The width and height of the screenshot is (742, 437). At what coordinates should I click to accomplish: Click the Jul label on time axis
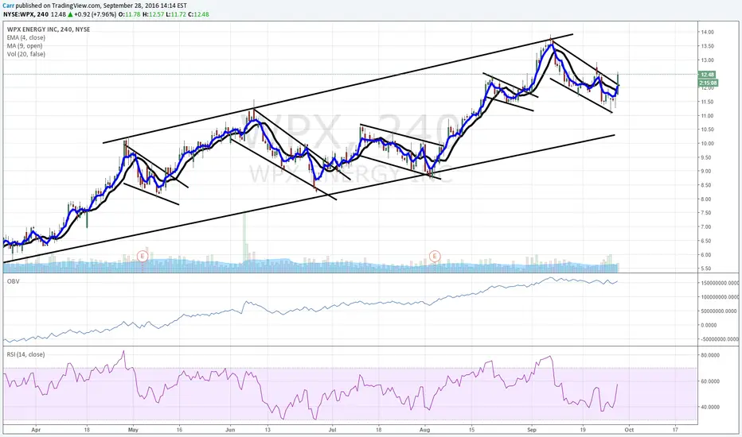[332, 430]
